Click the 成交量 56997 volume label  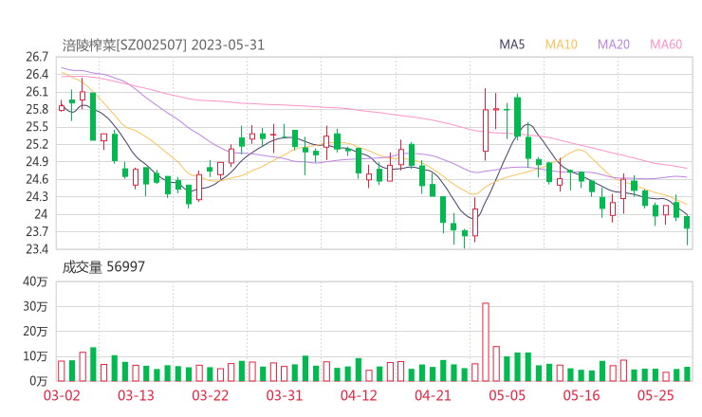[x=103, y=267]
